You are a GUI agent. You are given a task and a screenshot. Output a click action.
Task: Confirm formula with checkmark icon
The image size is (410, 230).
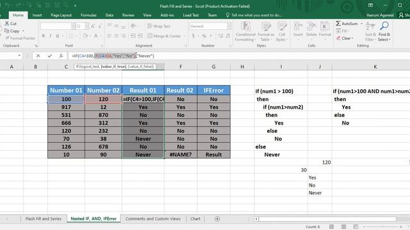tap(50, 56)
